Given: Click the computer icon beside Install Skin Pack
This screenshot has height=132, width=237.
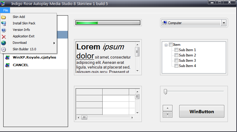Looking at the screenshot, I should pos(4,23).
